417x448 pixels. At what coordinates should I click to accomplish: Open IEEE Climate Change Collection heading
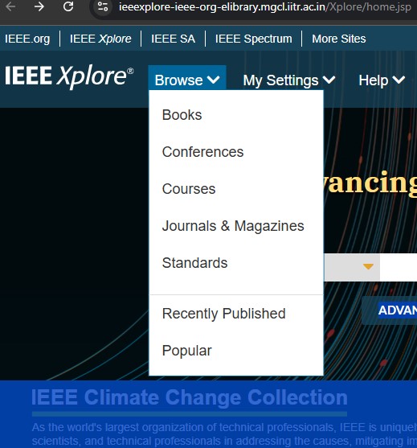(190, 397)
